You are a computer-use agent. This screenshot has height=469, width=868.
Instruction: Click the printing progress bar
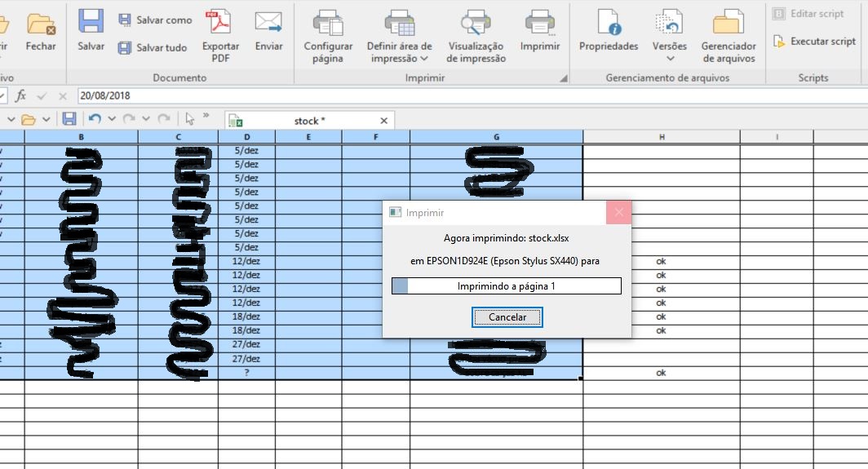pos(506,286)
